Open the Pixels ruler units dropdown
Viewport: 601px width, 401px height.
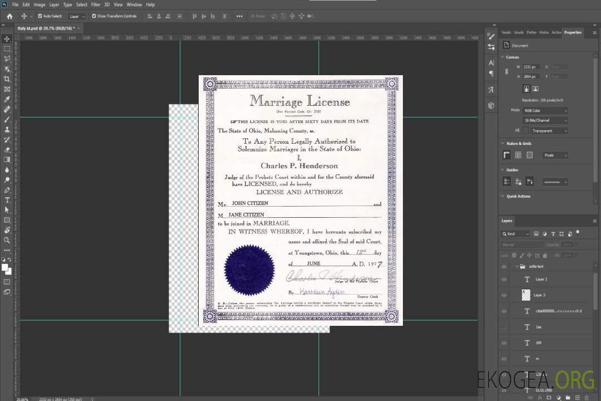[555, 155]
